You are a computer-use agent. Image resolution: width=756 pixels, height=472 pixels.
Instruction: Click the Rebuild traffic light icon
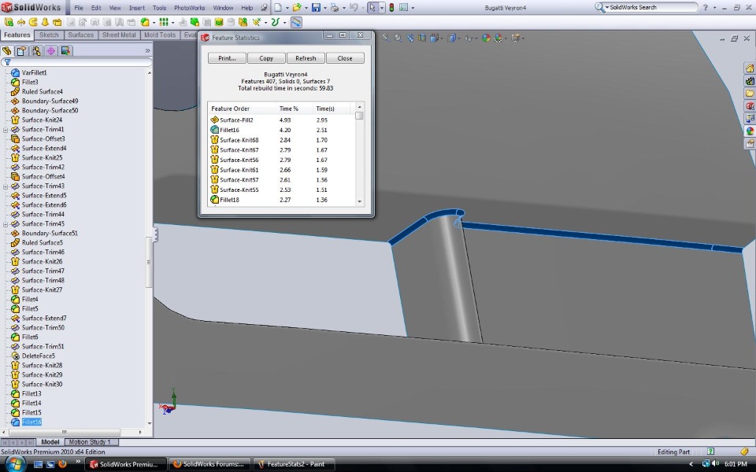391,8
